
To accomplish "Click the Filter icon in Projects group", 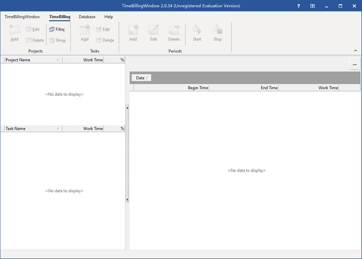I will click(52, 29).
